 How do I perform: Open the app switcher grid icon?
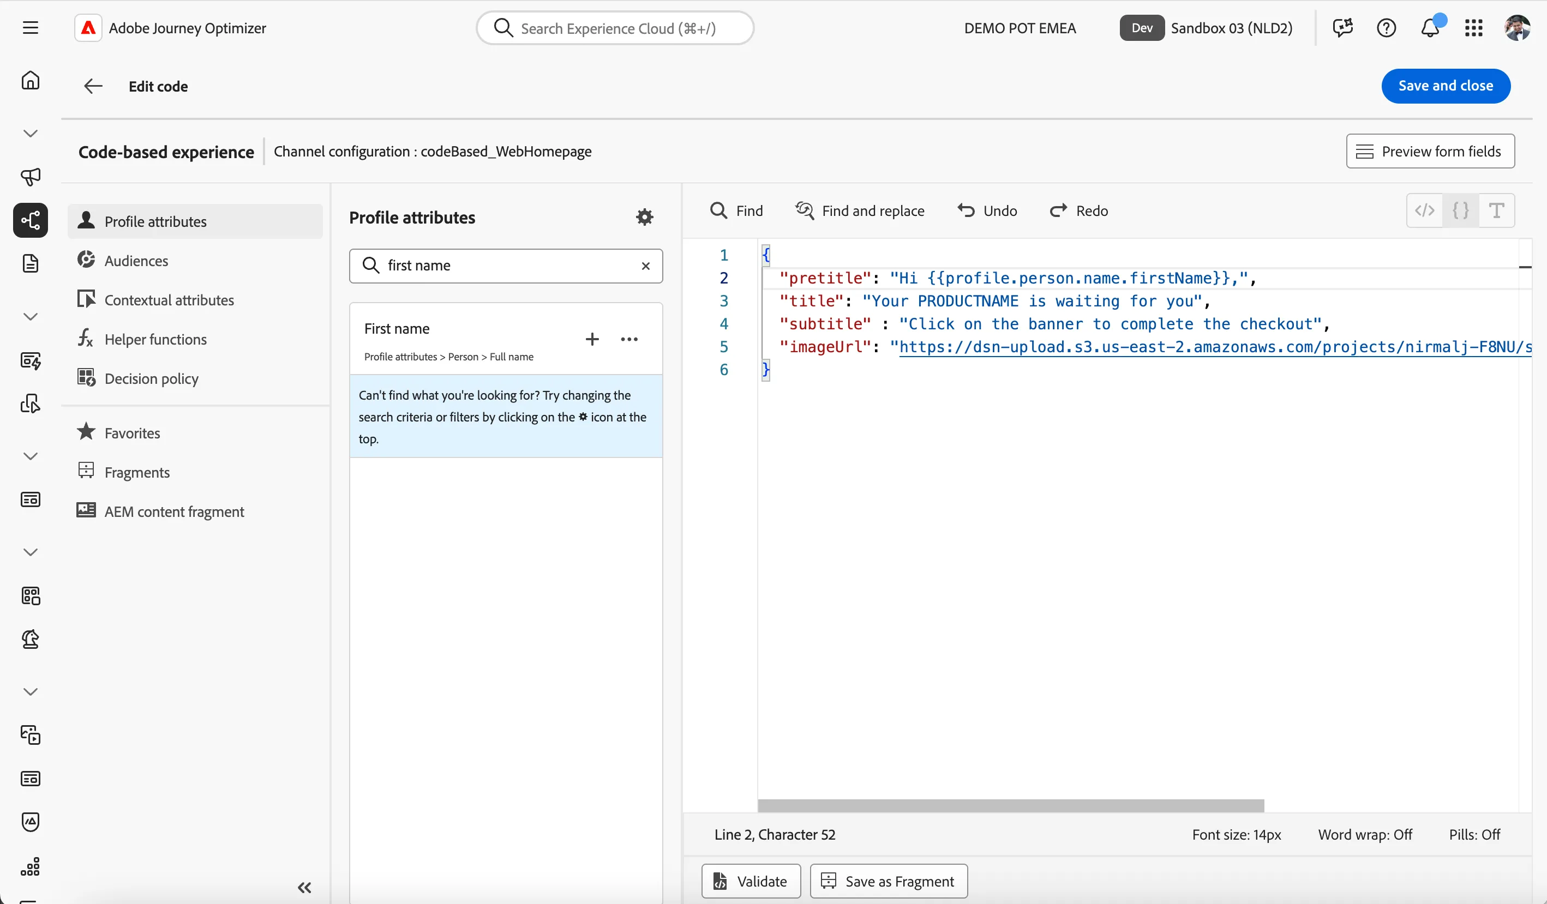1473,28
